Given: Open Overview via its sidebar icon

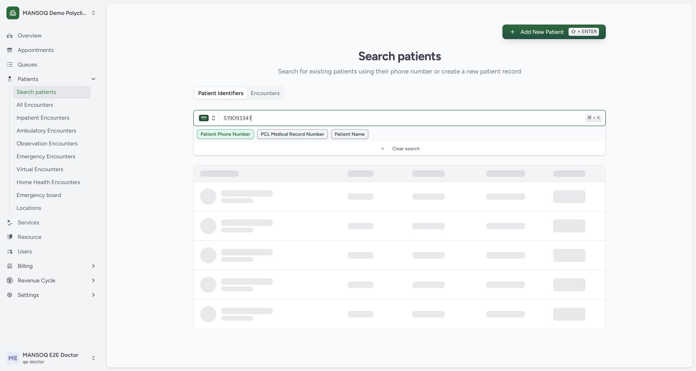Looking at the screenshot, I should click(x=10, y=35).
